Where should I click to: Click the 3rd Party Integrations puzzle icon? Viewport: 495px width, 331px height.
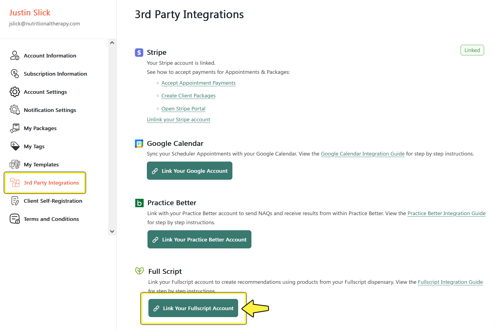pos(15,183)
